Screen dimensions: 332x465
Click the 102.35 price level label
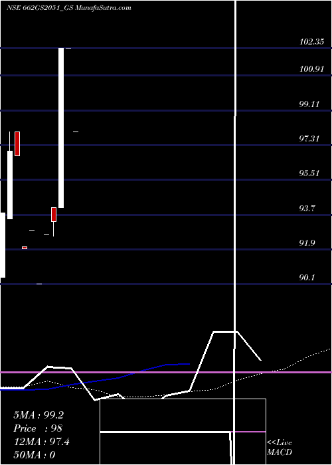coord(311,41)
